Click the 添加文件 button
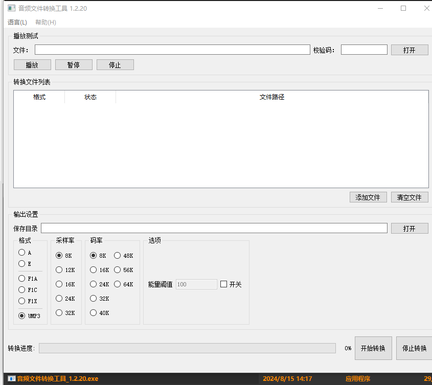Image resolution: width=432 pixels, height=385 pixels. (x=368, y=197)
